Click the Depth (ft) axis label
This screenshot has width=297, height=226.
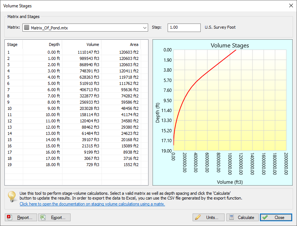[x=158, y=113]
